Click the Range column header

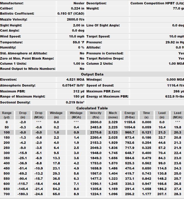click(7, 113)
